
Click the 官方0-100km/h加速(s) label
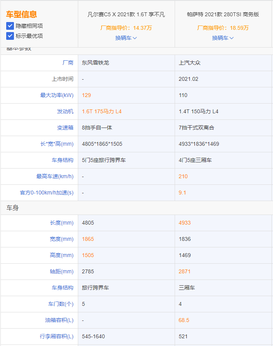point(46,193)
